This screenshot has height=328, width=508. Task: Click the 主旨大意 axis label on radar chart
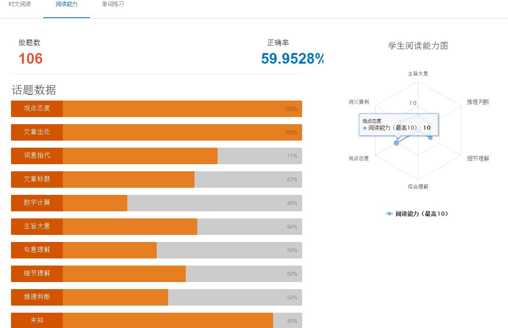[418, 73]
